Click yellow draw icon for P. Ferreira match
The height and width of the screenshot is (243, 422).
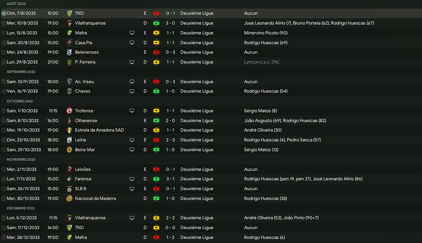(157, 62)
